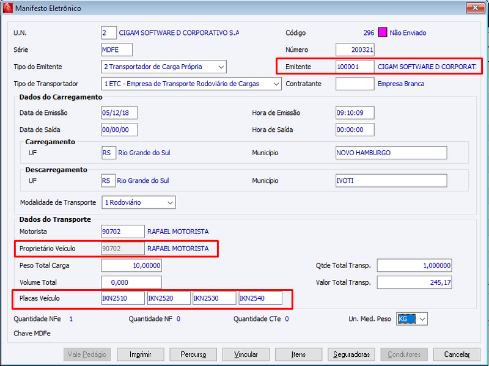This screenshot has height=366, width=489.
Task: Click the Valor Total Transp. field 245,17
Action: (414, 282)
